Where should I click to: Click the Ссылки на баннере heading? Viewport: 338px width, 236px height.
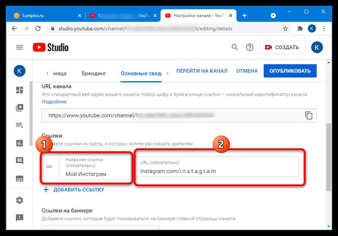[67, 210]
